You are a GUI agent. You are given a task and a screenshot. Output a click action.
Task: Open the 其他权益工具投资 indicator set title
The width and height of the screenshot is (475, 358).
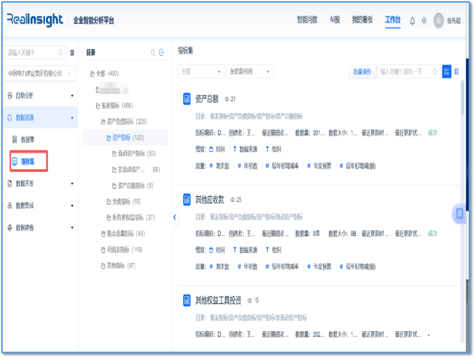218,300
